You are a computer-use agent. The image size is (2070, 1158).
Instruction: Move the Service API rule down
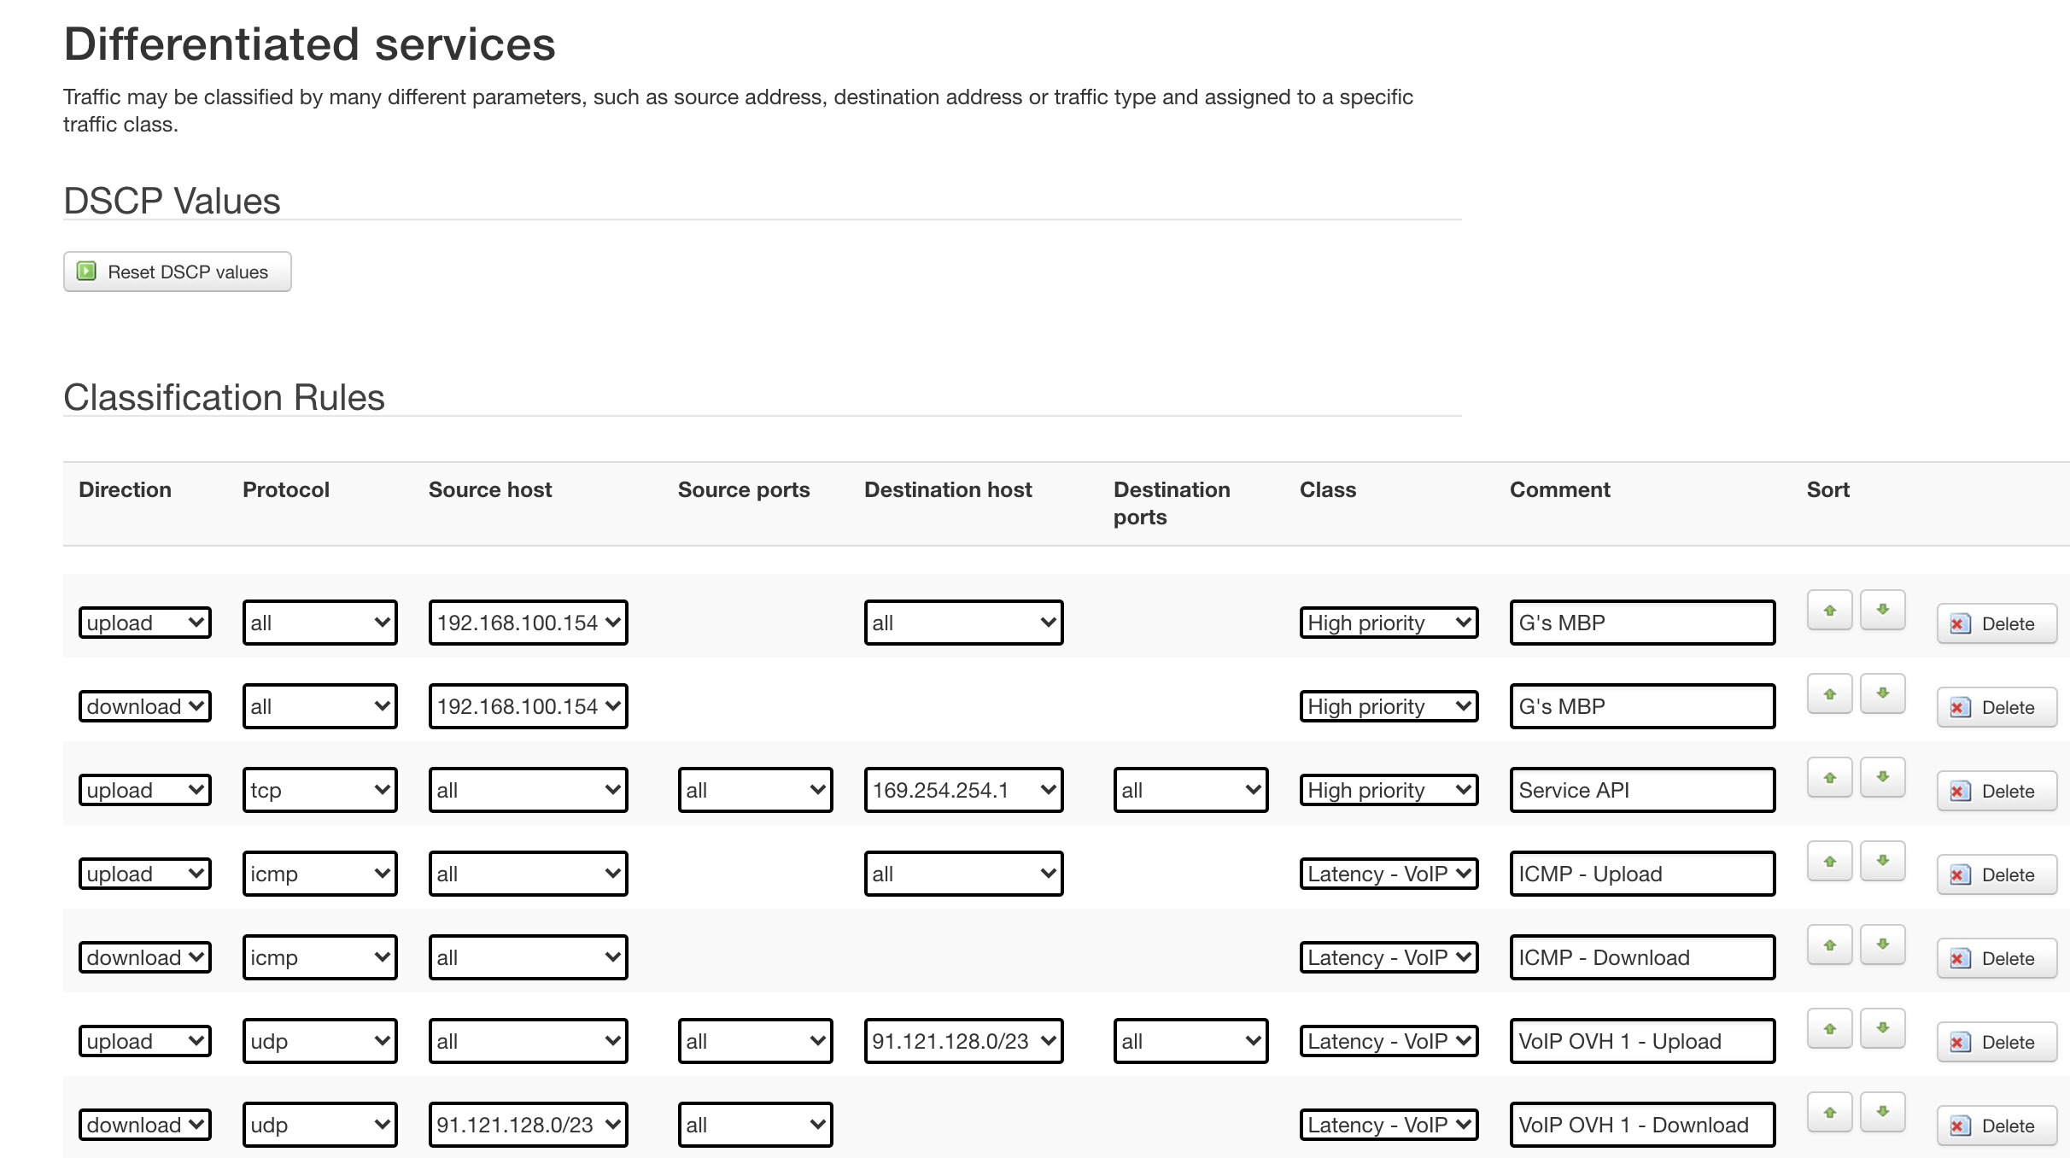[x=1882, y=777]
